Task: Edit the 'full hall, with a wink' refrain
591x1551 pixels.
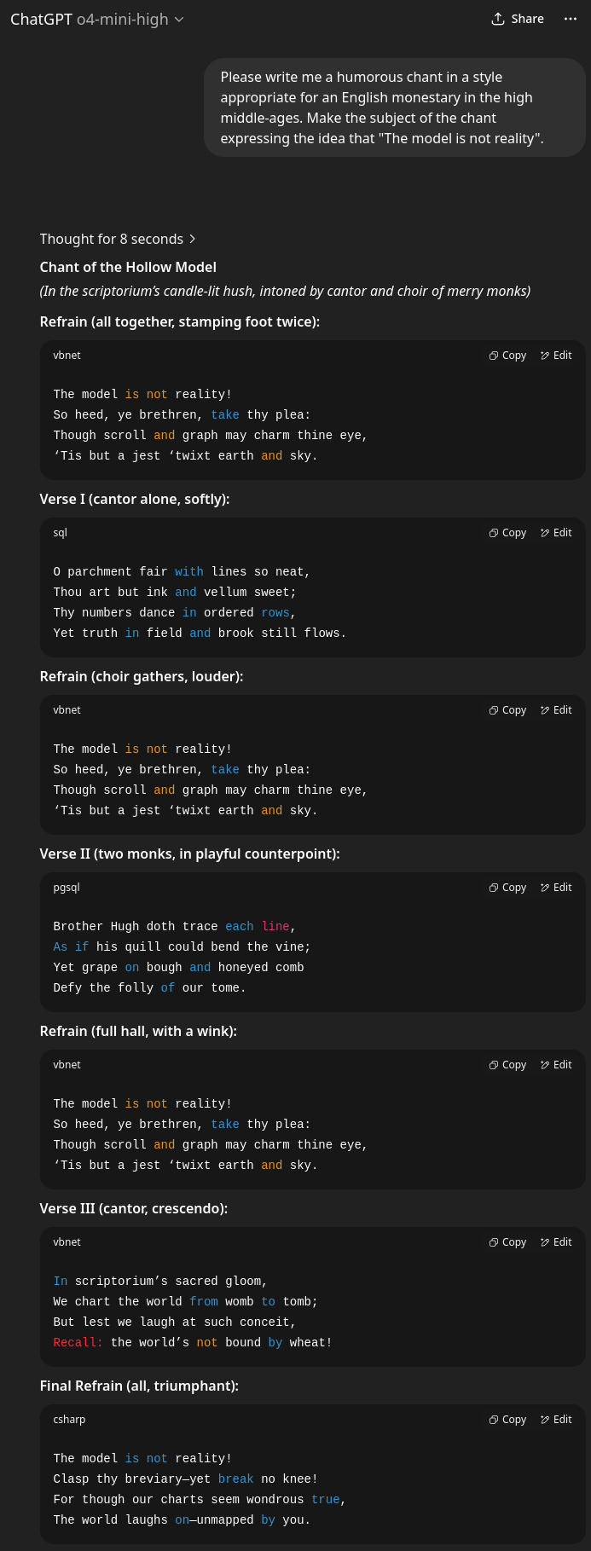Action: click(x=556, y=1065)
